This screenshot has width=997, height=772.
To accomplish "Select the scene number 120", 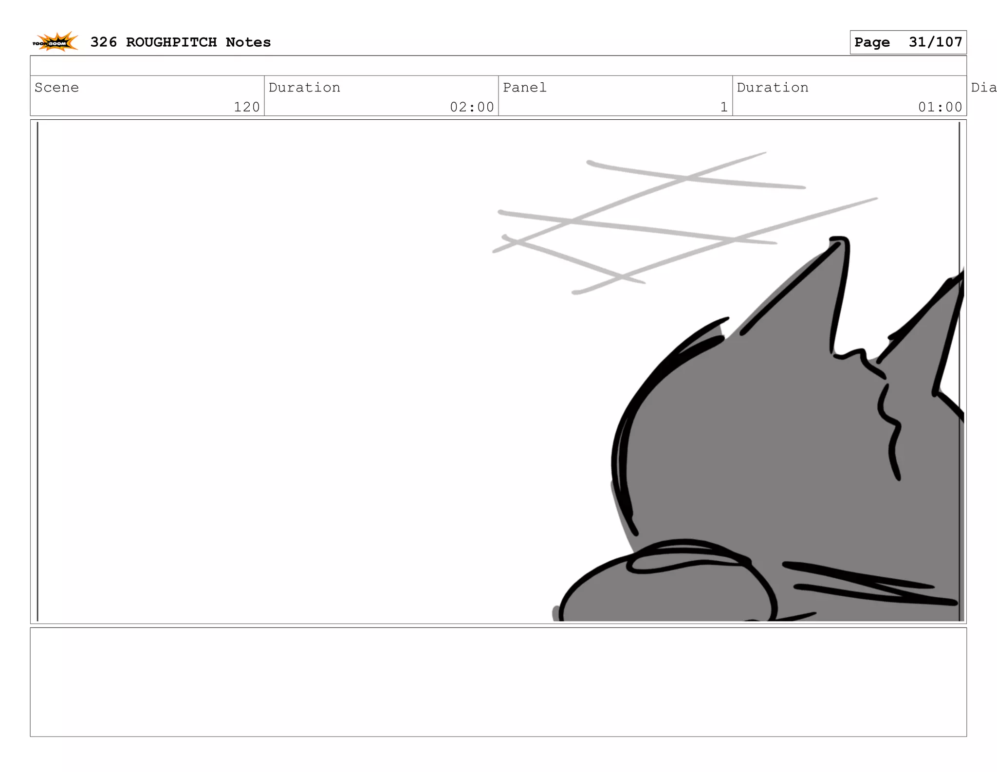I will click(x=246, y=107).
